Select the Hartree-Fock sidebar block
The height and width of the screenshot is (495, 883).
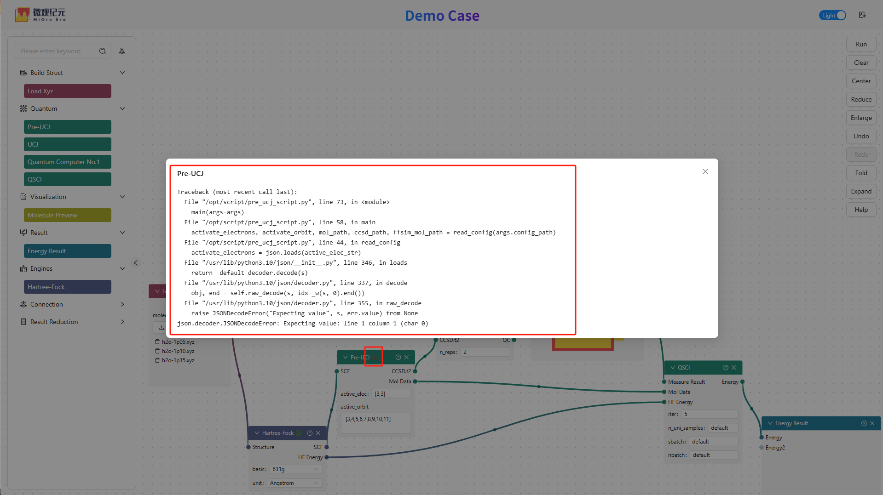click(68, 287)
